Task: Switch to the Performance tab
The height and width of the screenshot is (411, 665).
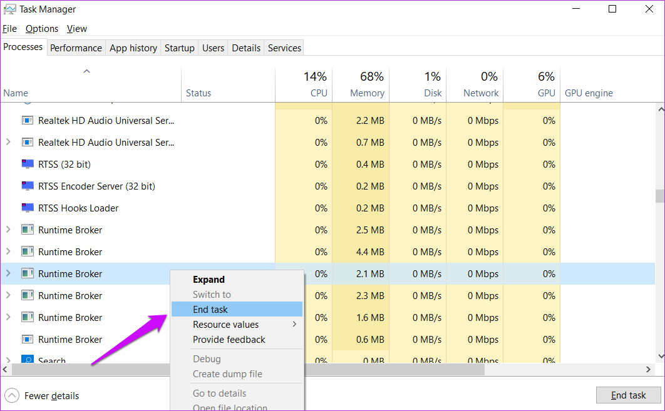Action: [76, 48]
